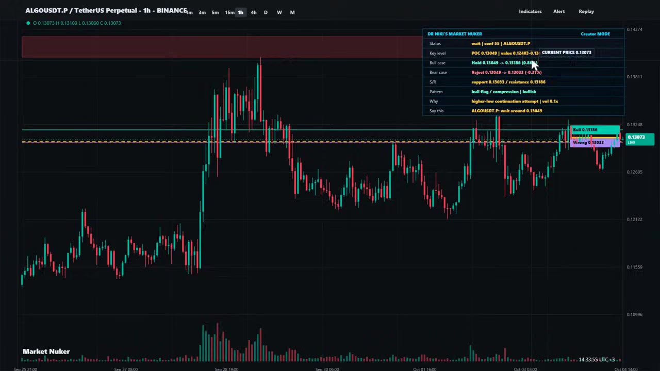Switch chart to the 3m timeframe
The width and height of the screenshot is (660, 371).
(202, 12)
